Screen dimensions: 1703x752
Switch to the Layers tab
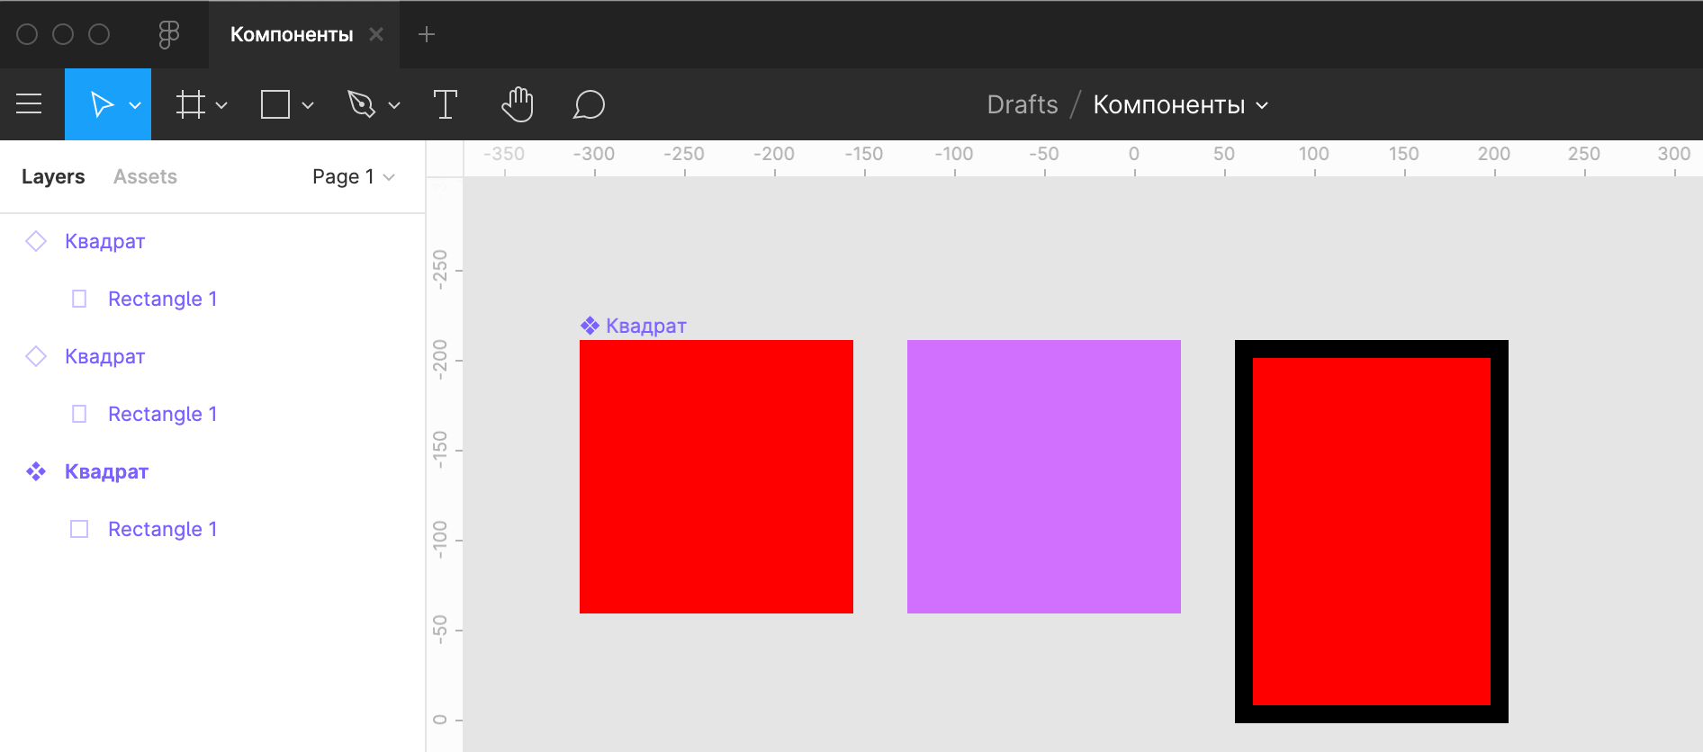click(53, 176)
